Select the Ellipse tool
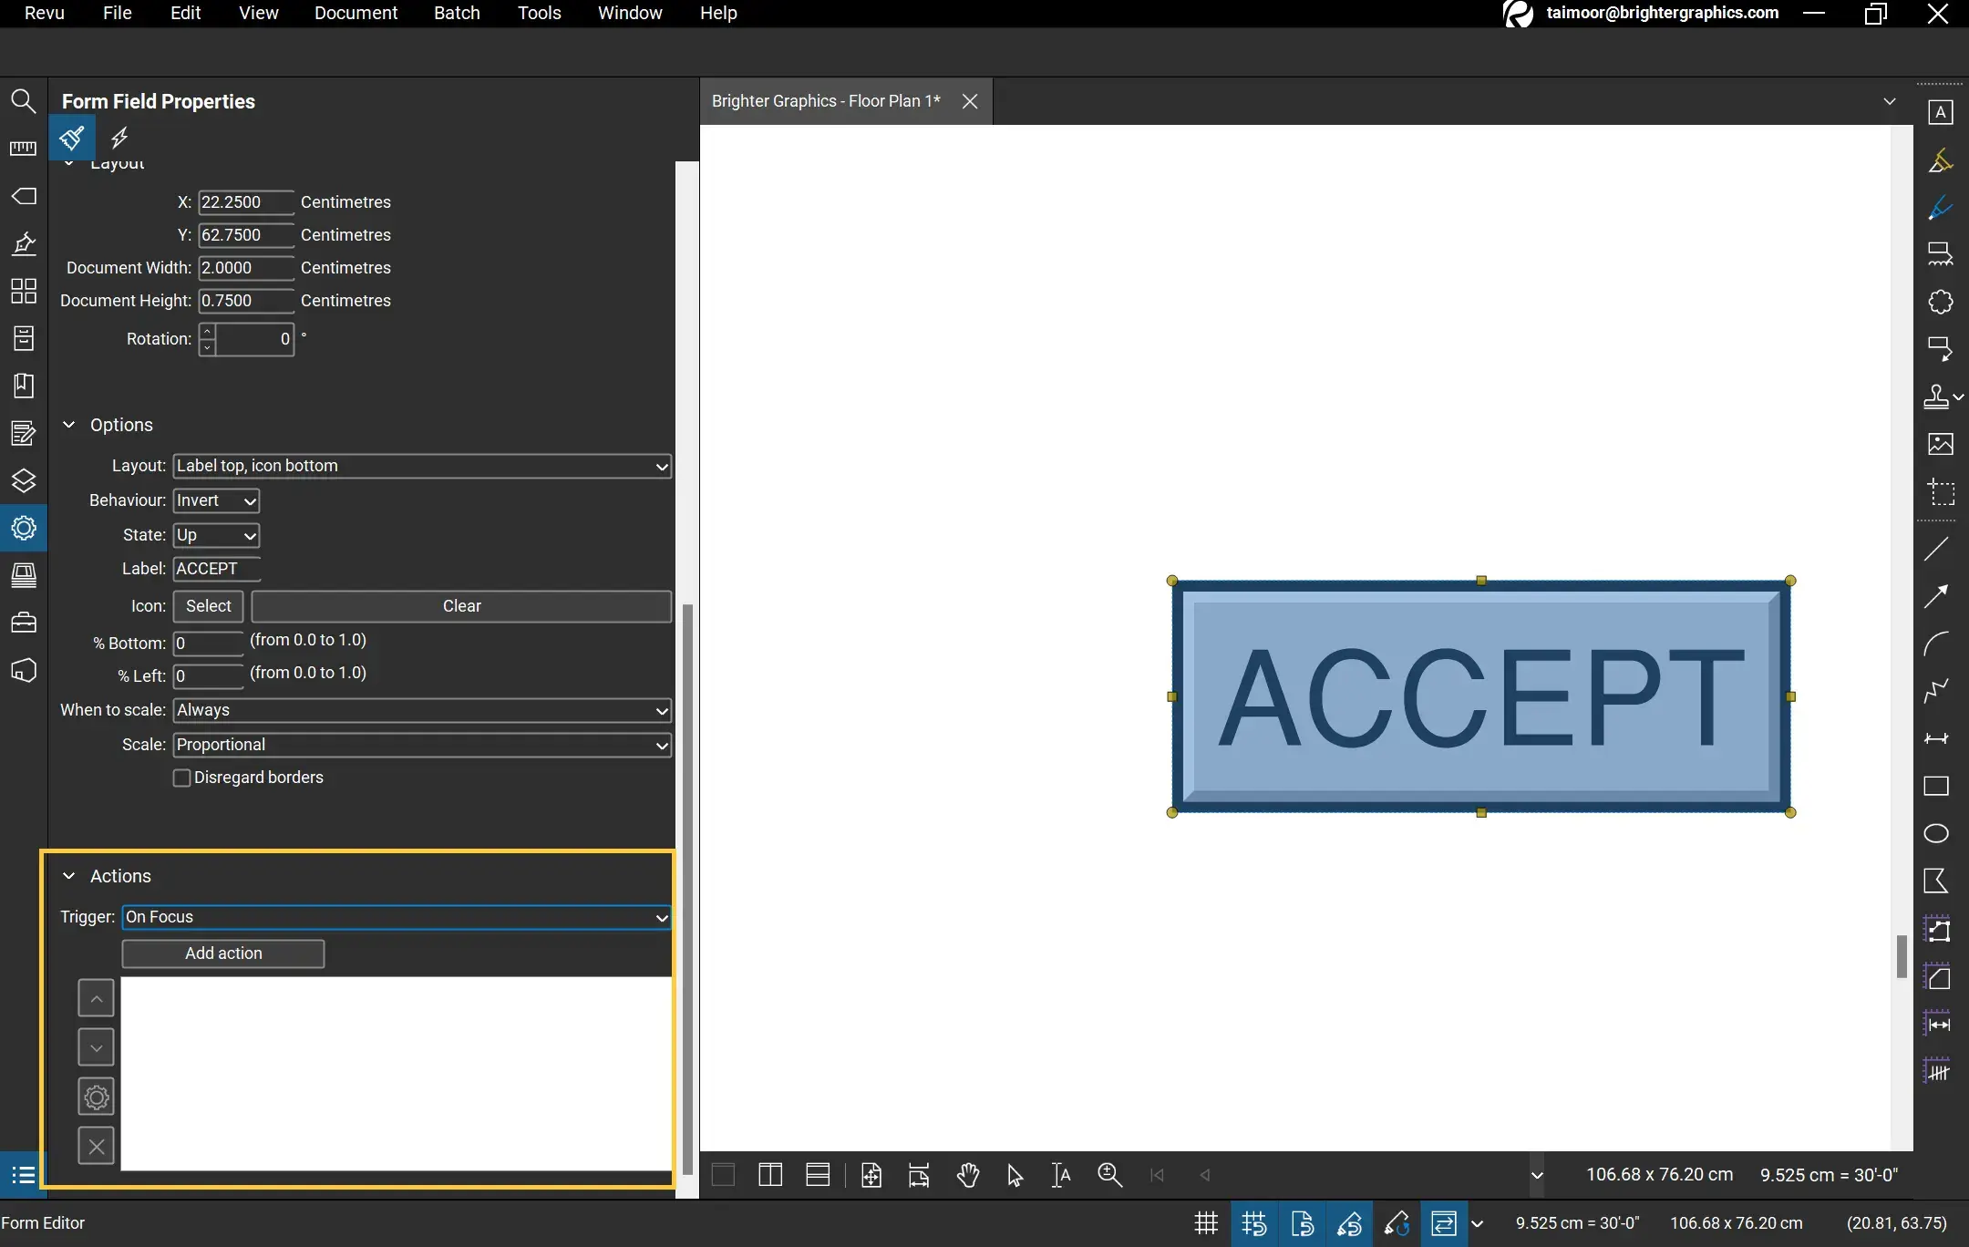This screenshot has height=1247, width=1969. 1936,833
